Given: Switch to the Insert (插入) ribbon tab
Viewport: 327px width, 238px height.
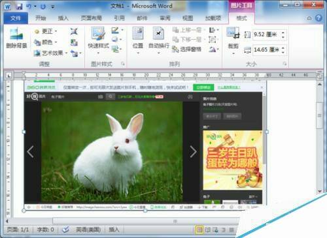Looking at the screenshot, I should [63, 18].
